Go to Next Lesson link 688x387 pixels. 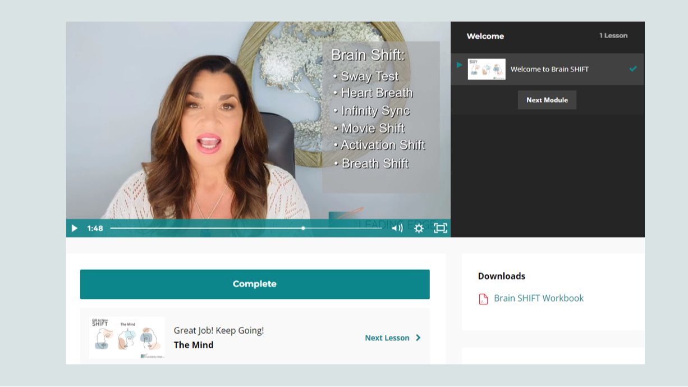coord(387,338)
